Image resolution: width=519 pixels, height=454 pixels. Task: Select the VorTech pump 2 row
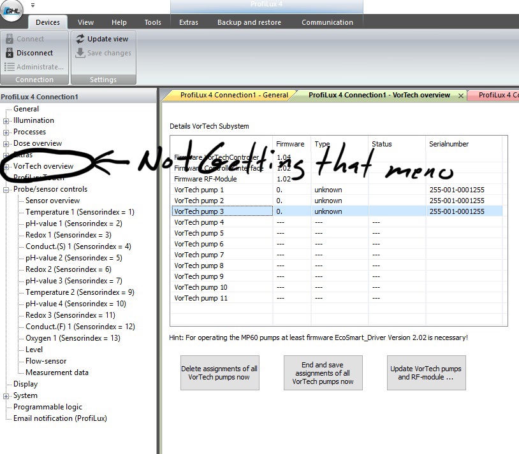coord(337,201)
